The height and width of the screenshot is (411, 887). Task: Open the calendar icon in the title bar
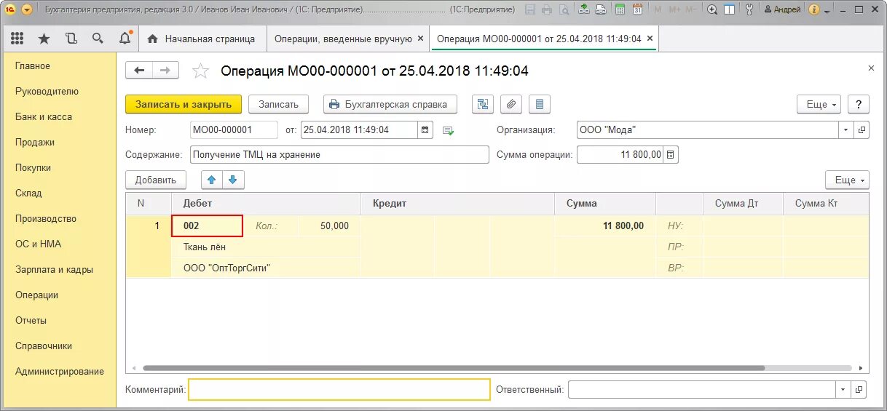[637, 9]
